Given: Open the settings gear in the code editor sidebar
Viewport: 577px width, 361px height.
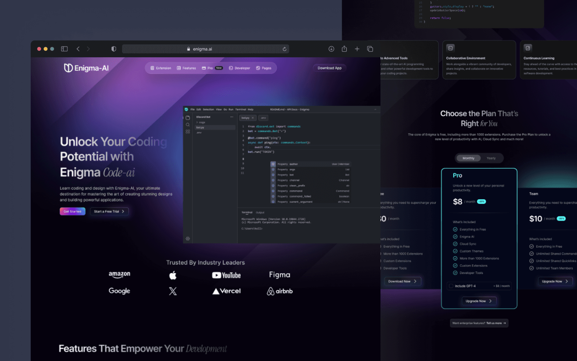Looking at the screenshot, I should [x=188, y=238].
